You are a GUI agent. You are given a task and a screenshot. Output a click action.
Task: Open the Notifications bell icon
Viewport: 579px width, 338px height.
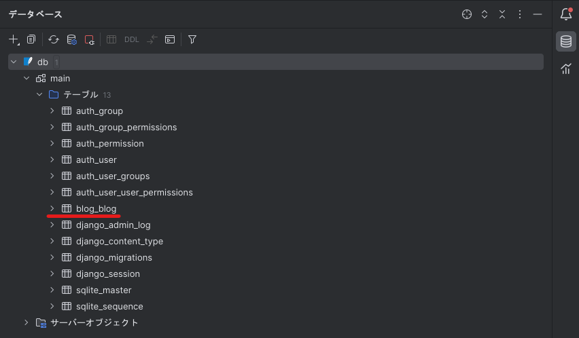[566, 14]
